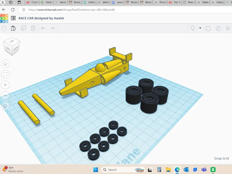Open the Windows Start menu
Image resolution: width=232 pixels, height=174 pixels.
click(96, 170)
